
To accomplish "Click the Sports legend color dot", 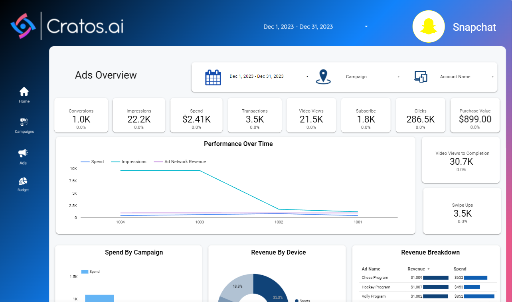I will coord(297,301).
